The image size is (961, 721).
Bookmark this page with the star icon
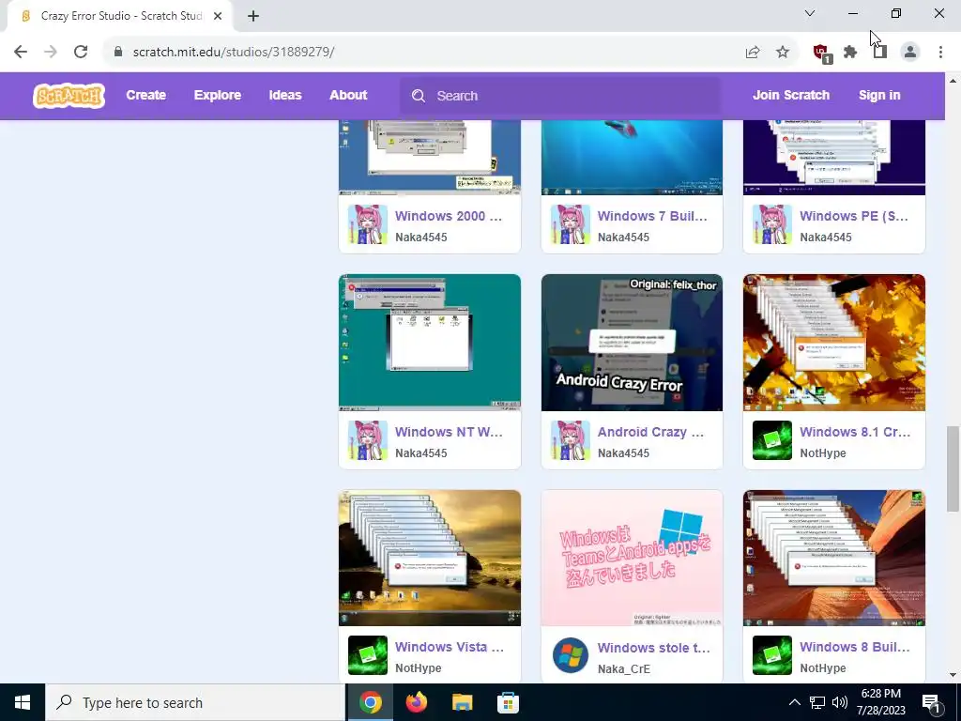(783, 53)
